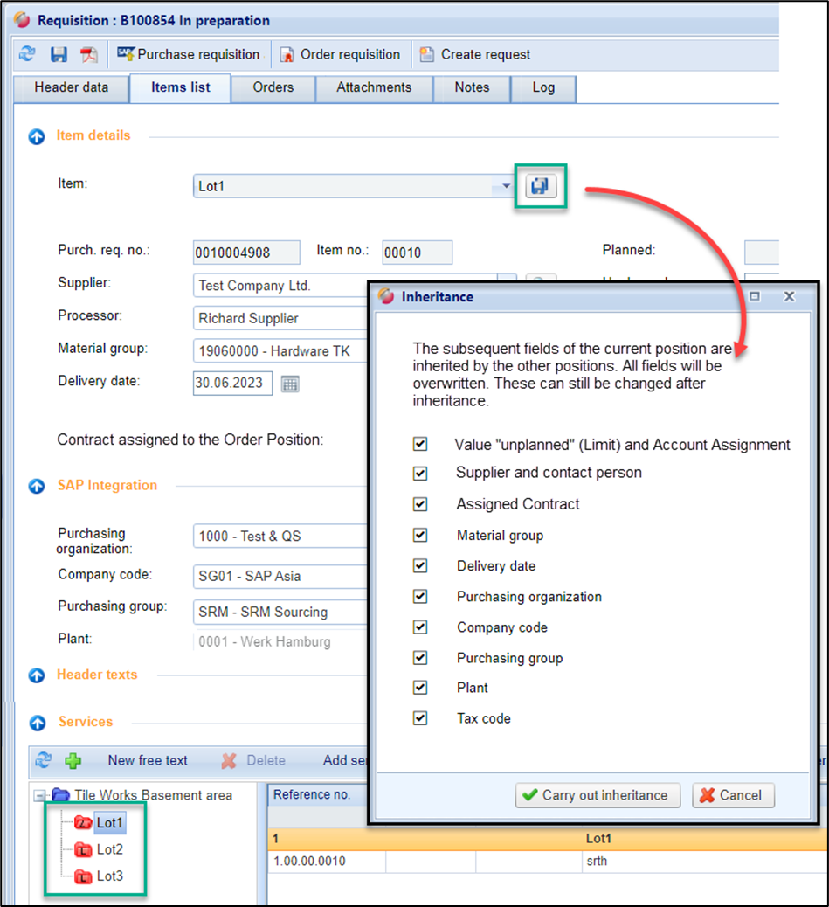Toggle the Delivery date inheritance checkbox

tap(420, 565)
